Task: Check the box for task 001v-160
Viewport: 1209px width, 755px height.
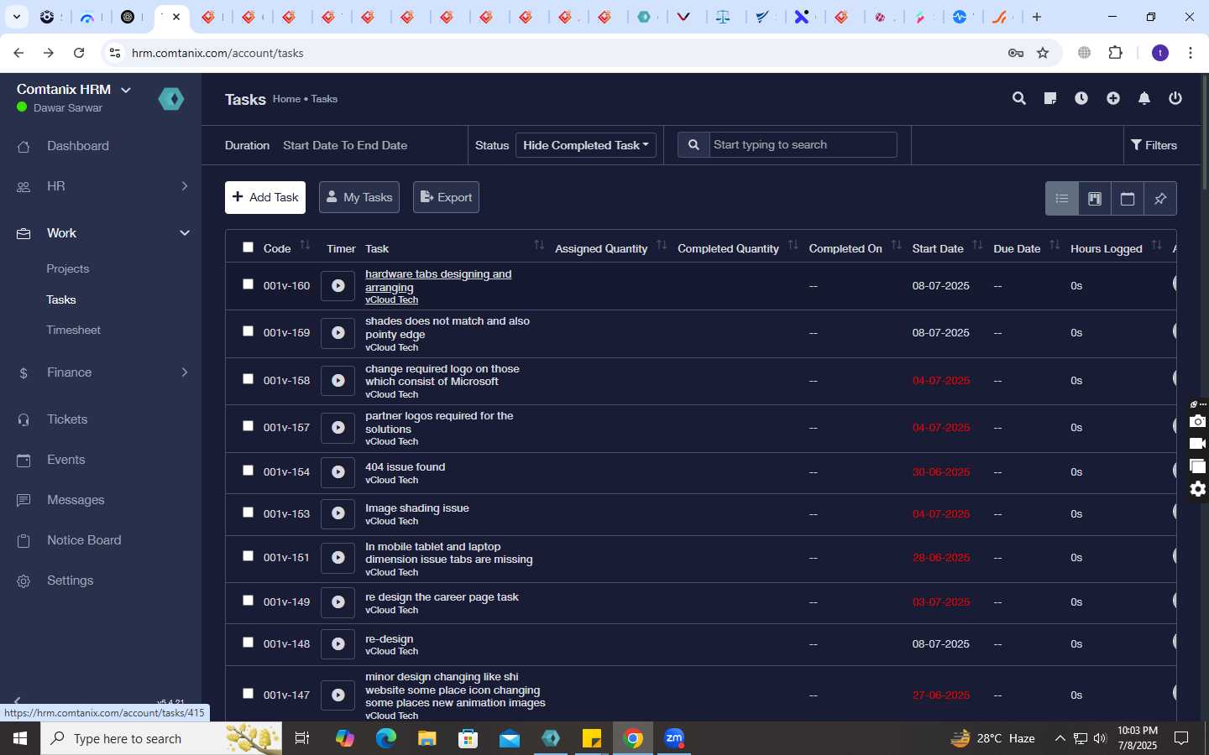Action: click(248, 284)
